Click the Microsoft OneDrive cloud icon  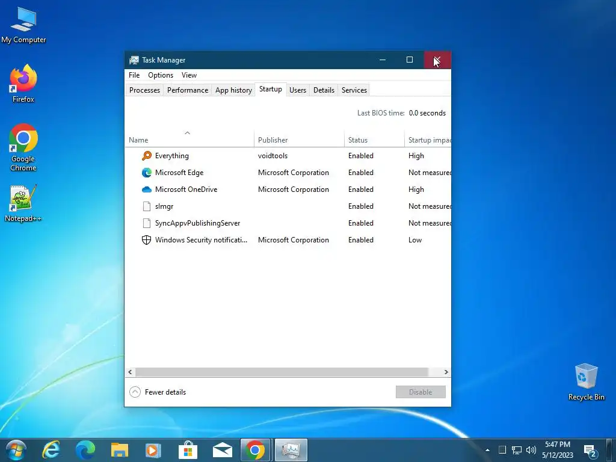147,189
